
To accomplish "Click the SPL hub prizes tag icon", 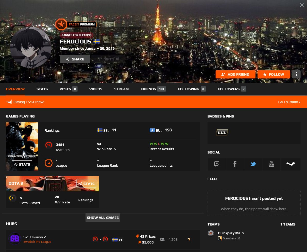I will pyautogui.click(x=138, y=236).
